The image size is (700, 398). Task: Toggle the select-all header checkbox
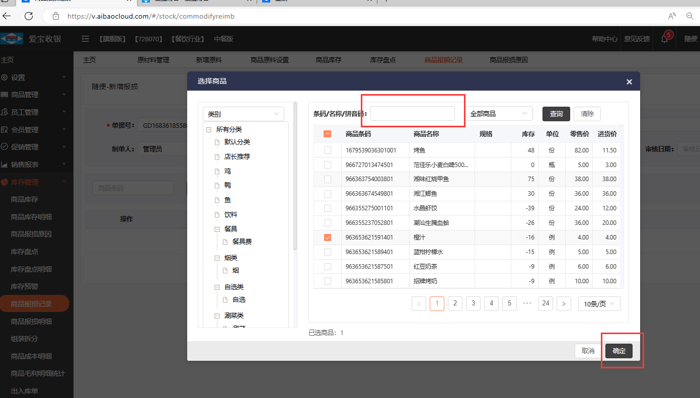pos(328,134)
